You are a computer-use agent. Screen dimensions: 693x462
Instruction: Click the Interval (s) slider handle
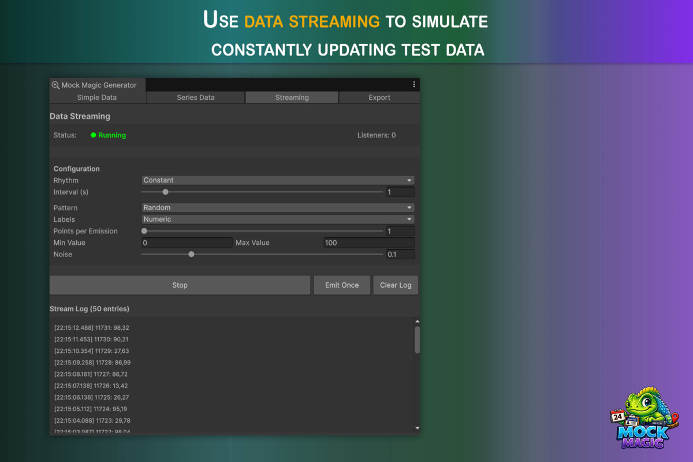click(165, 192)
